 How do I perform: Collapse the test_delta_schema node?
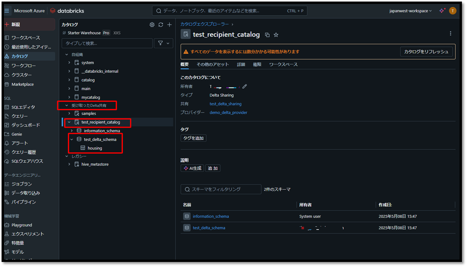tap(72, 139)
